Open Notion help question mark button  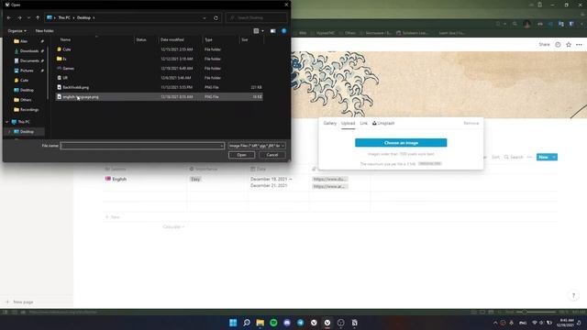coord(573,295)
